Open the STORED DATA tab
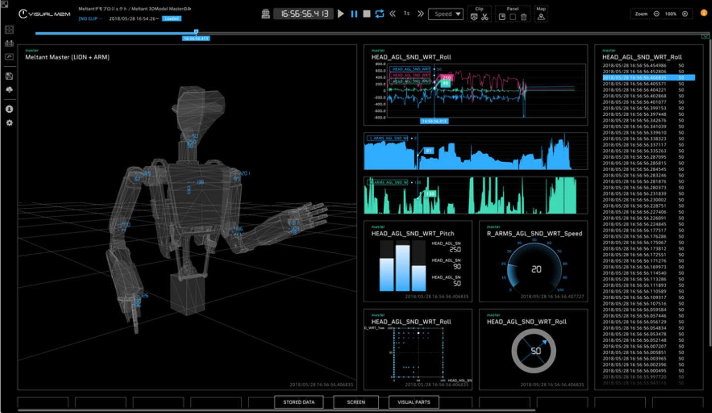Viewport: 712px width, 413px height. tap(299, 402)
